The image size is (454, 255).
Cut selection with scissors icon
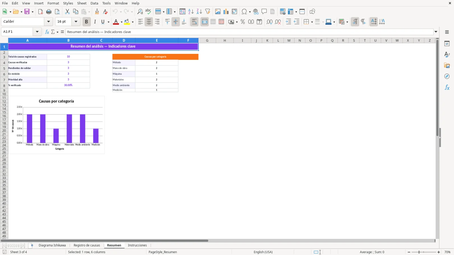pos(67,12)
